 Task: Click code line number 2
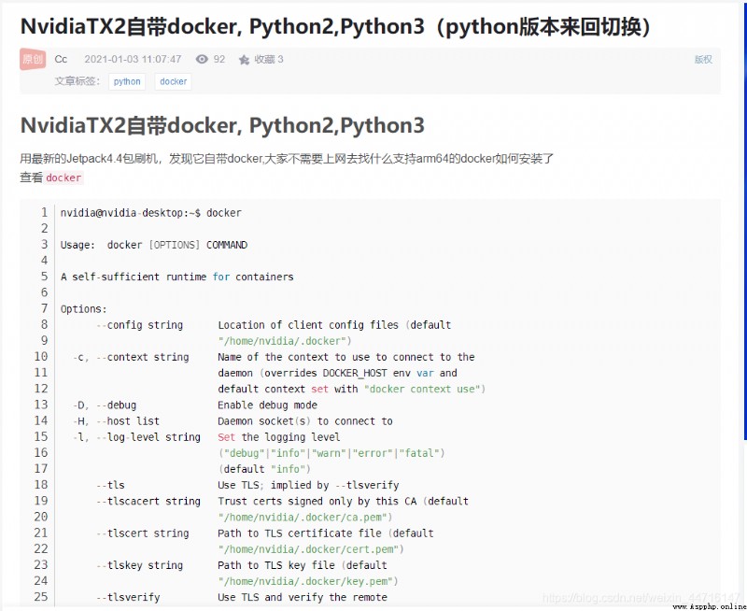click(44, 229)
